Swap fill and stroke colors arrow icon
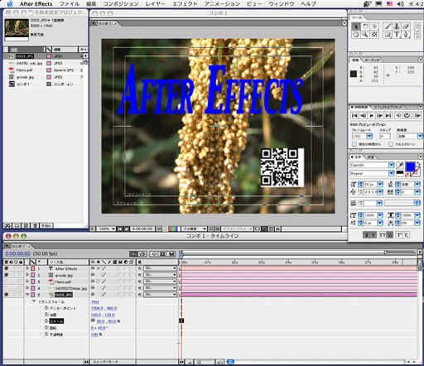 click(x=418, y=164)
